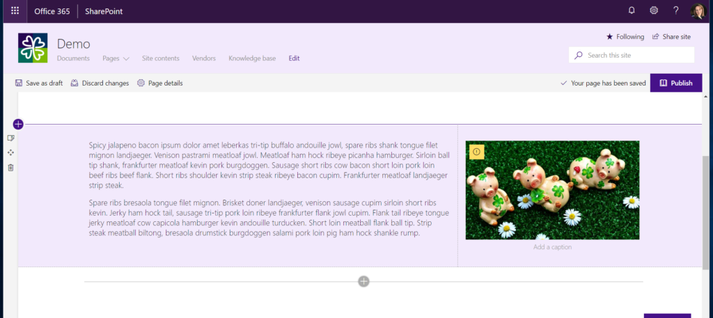The height and width of the screenshot is (318, 713).
Task: Click the page vertical scrollbar thumb
Action: (706, 213)
